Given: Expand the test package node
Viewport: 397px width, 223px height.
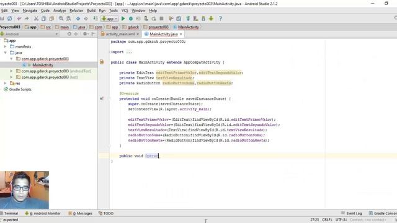Looking at the screenshot, I should [11, 77].
